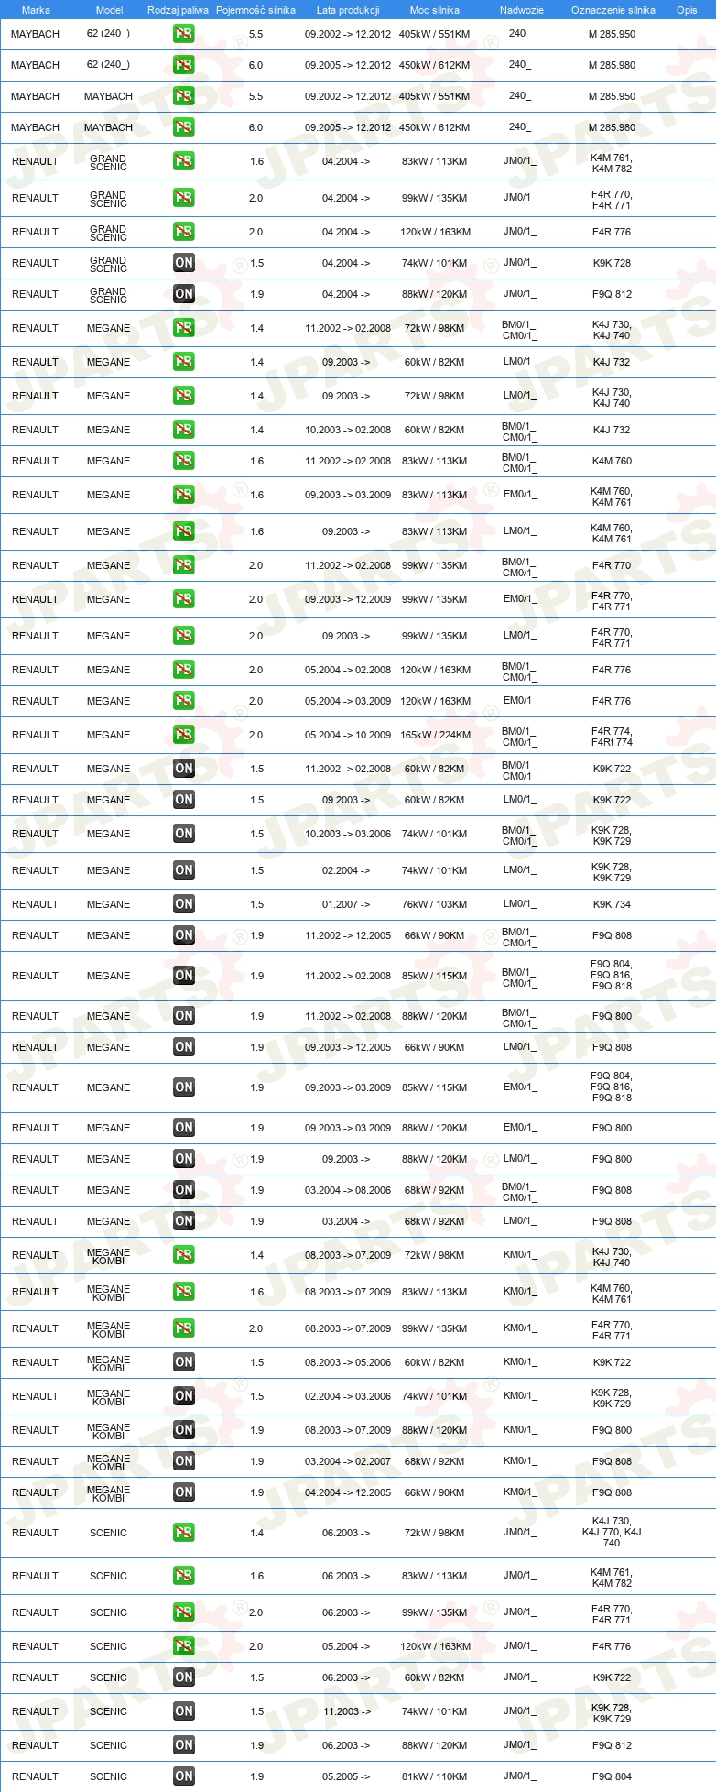The width and height of the screenshot is (716, 1792).
Task: Click diesel icon in Megane 10.2003 -> 03.2006 row
Action: pyautogui.click(x=184, y=834)
